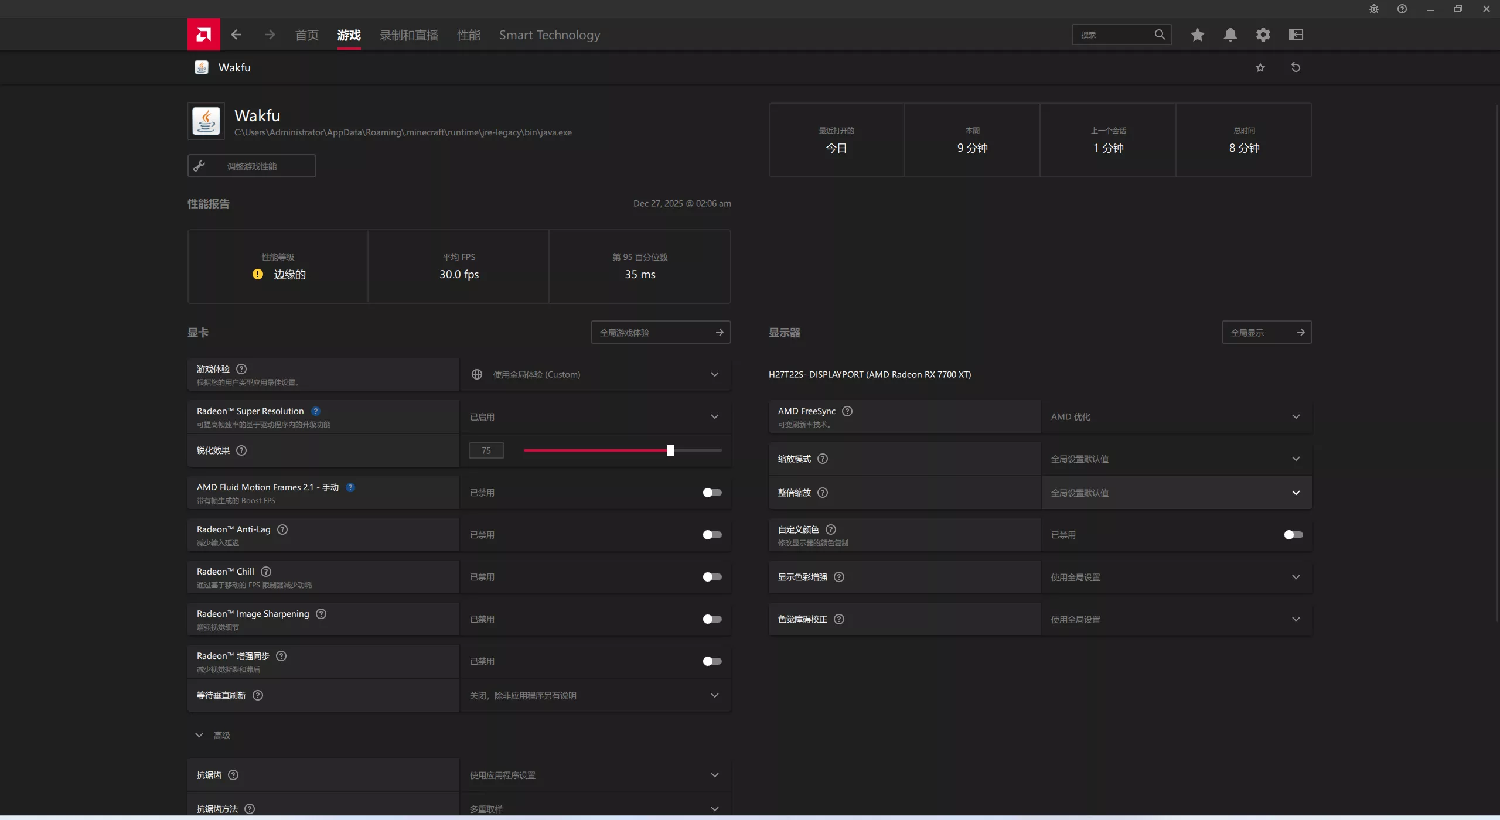
Task: Adjust the 锐化效果 sharpening slider handle
Action: (670, 450)
